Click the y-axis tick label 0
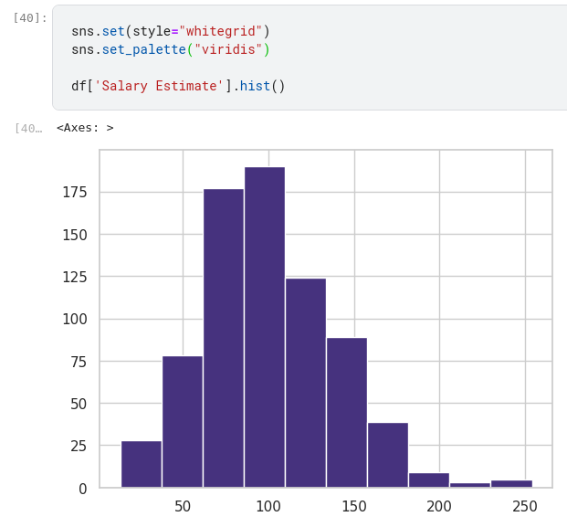This screenshot has height=527, width=567. pos(83,489)
